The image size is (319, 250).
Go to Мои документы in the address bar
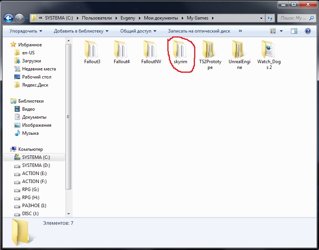coord(161,18)
